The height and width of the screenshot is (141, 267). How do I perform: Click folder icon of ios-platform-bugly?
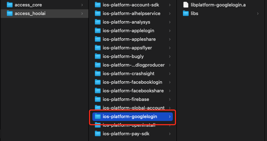tap(98, 56)
